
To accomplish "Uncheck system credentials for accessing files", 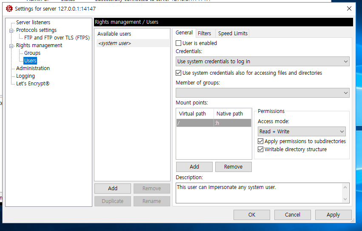I will point(179,73).
